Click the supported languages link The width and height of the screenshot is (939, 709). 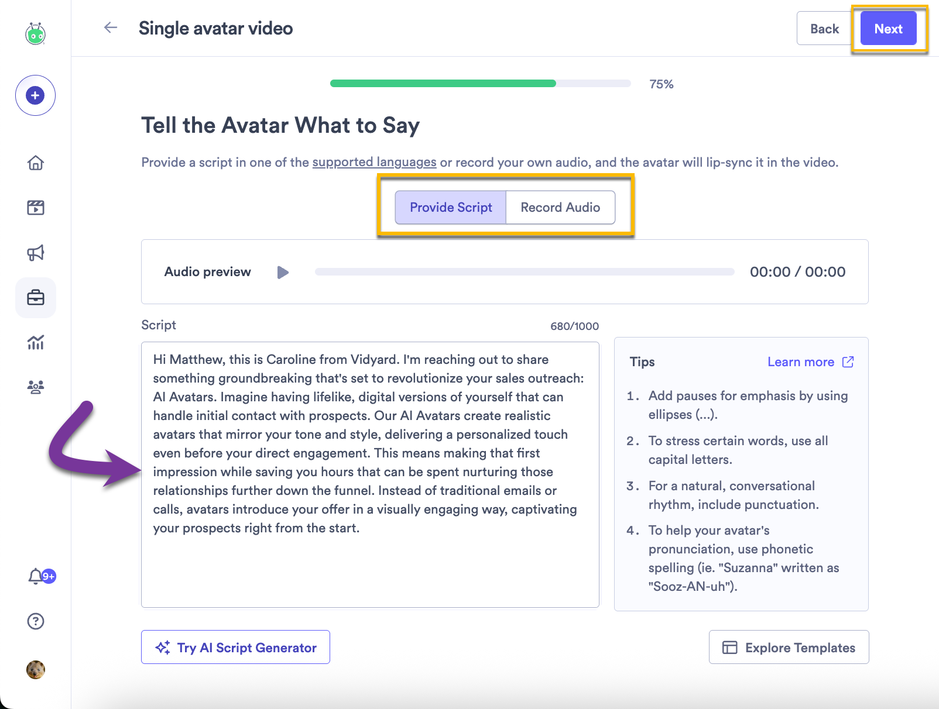click(x=373, y=162)
